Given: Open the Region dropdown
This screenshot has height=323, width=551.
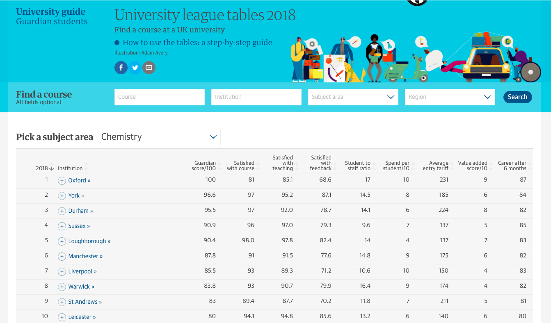Looking at the screenshot, I should click(x=450, y=97).
